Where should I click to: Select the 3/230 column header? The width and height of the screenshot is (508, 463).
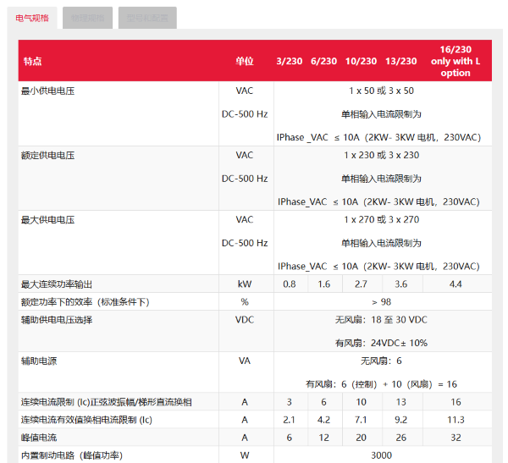tap(290, 61)
